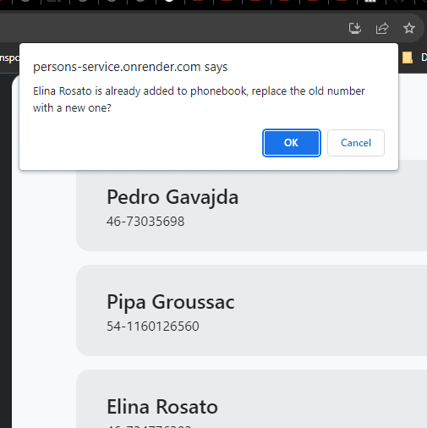Click the install app icon in address bar

coord(355,28)
